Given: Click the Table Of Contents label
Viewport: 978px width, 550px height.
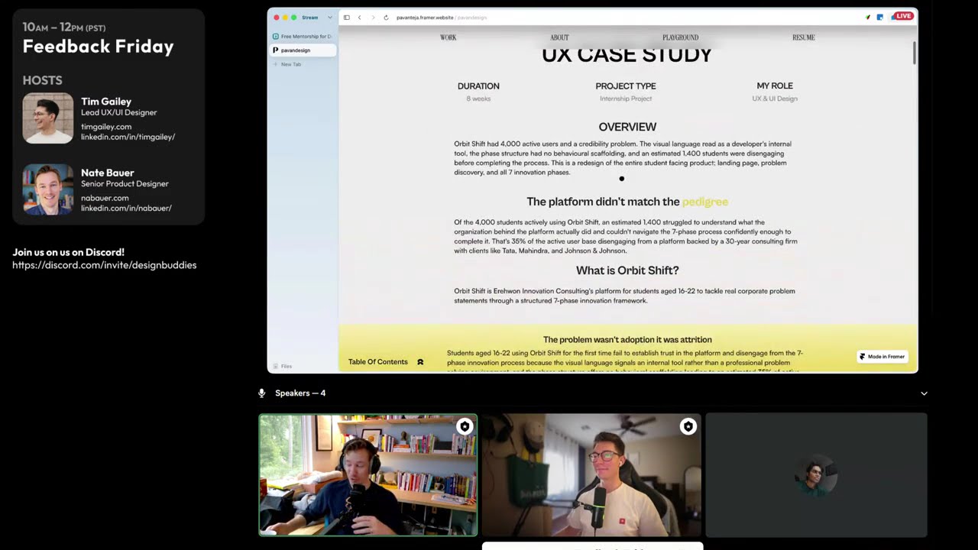Looking at the screenshot, I should [x=378, y=362].
